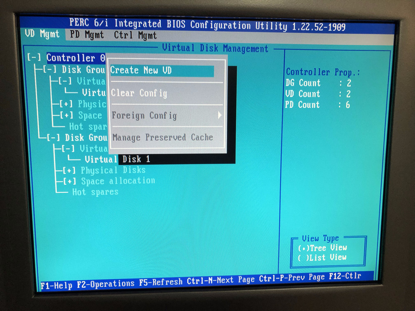Collapse the Controller 0 node
Screen dimensions: 415x311
click(x=35, y=58)
